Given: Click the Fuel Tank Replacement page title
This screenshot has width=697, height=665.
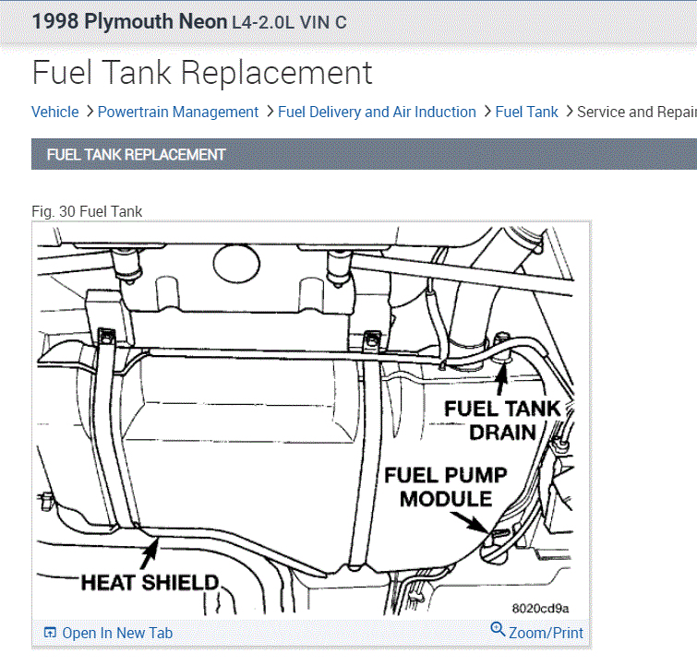Looking at the screenshot, I should point(202,73).
